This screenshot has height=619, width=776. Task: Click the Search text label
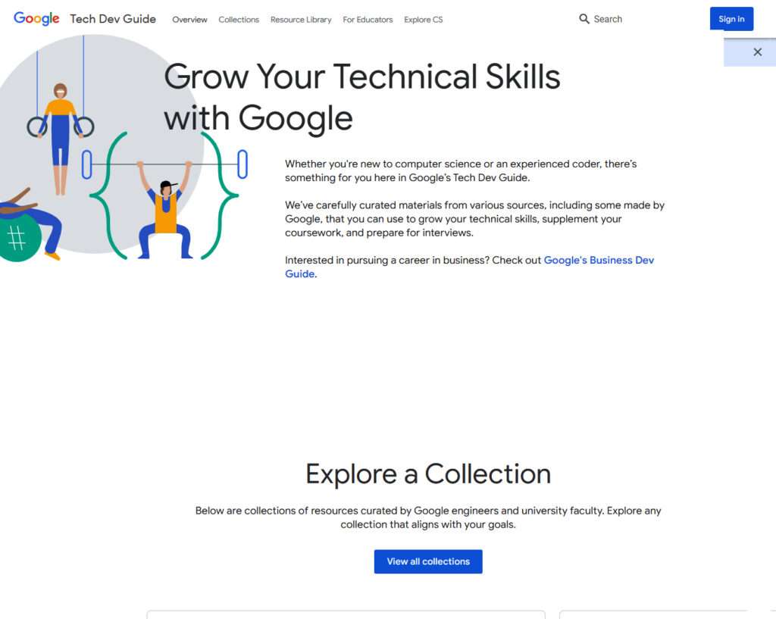pyautogui.click(x=609, y=19)
